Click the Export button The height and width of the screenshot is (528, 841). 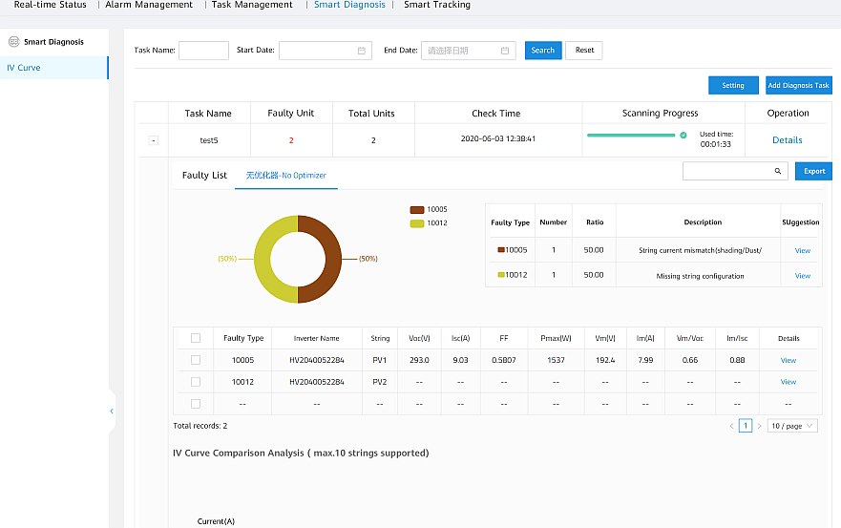(x=813, y=171)
